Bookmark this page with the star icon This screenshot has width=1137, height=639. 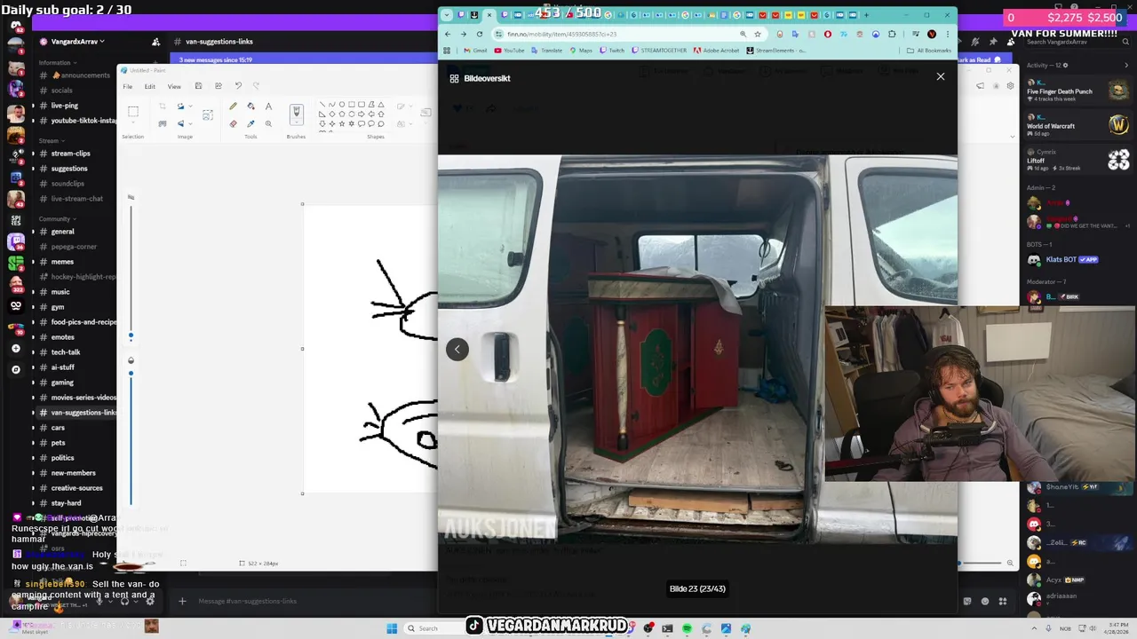pyautogui.click(x=758, y=34)
